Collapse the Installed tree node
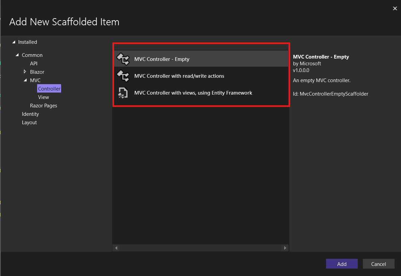The image size is (401, 276). pos(14,42)
